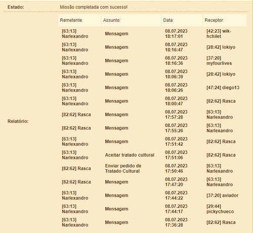Click sender Rasca in the 17:47:20 row
253x233 pixels.
point(76,182)
